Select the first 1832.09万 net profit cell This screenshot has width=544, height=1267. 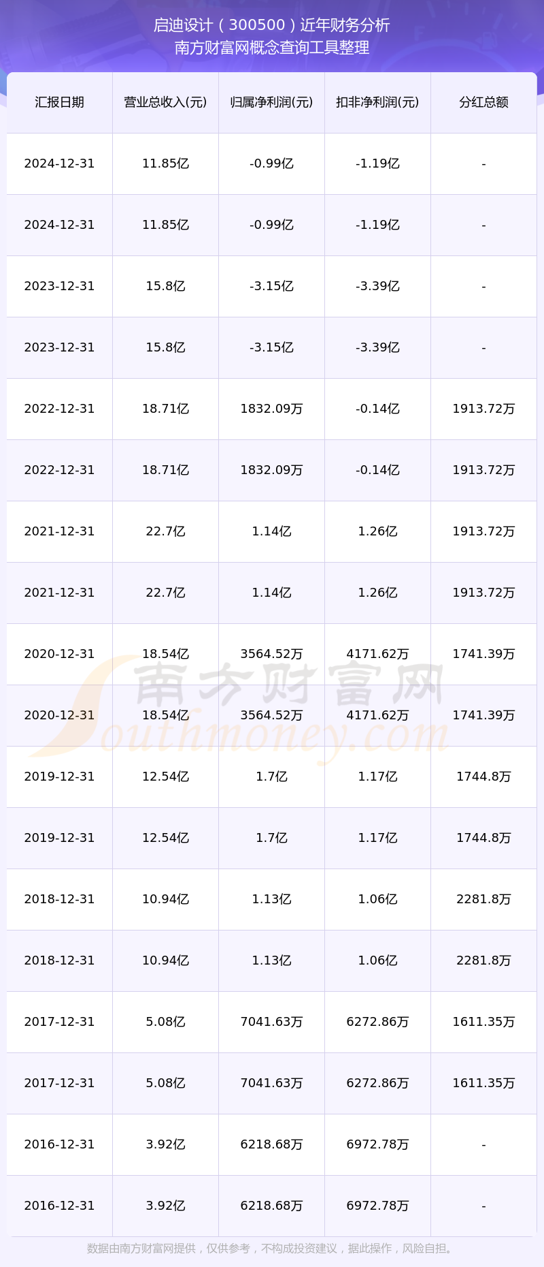point(271,409)
